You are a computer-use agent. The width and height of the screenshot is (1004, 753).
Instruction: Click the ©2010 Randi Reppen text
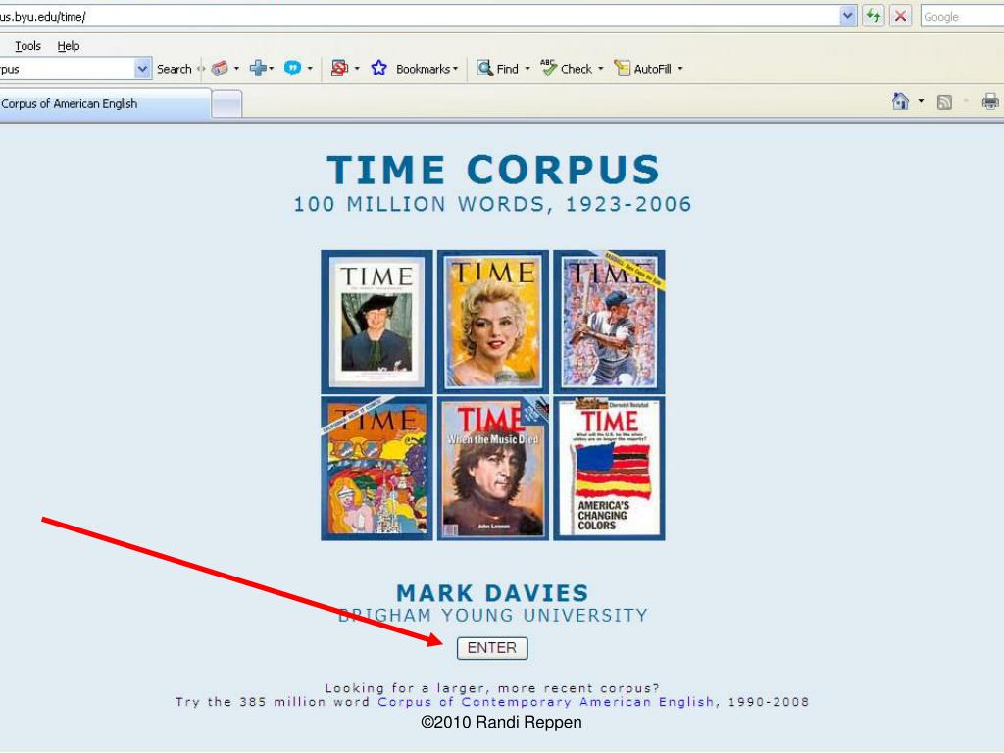[x=501, y=723]
